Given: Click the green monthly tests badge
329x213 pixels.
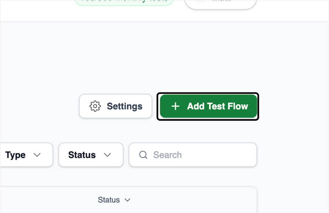Looking at the screenshot, I should pos(124,2).
